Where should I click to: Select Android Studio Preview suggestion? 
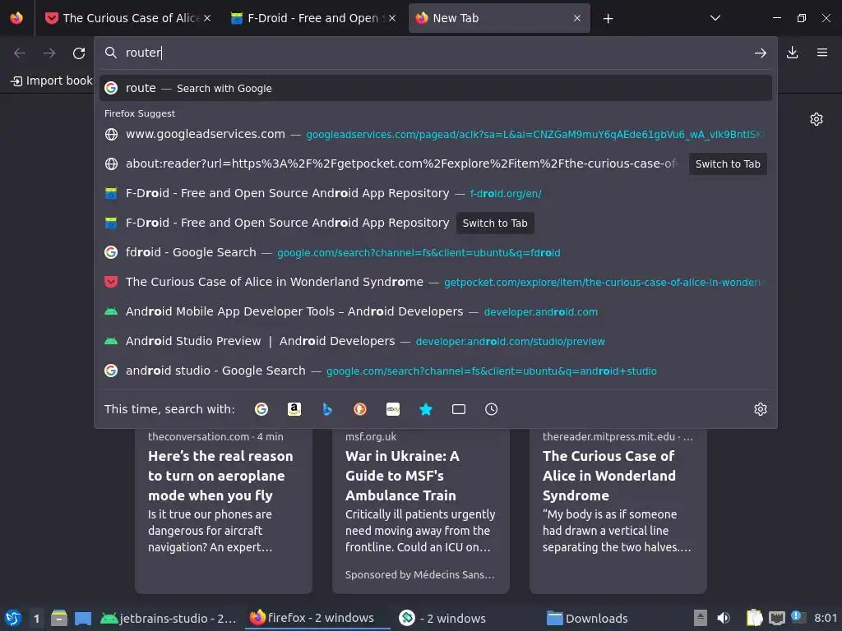point(436,341)
